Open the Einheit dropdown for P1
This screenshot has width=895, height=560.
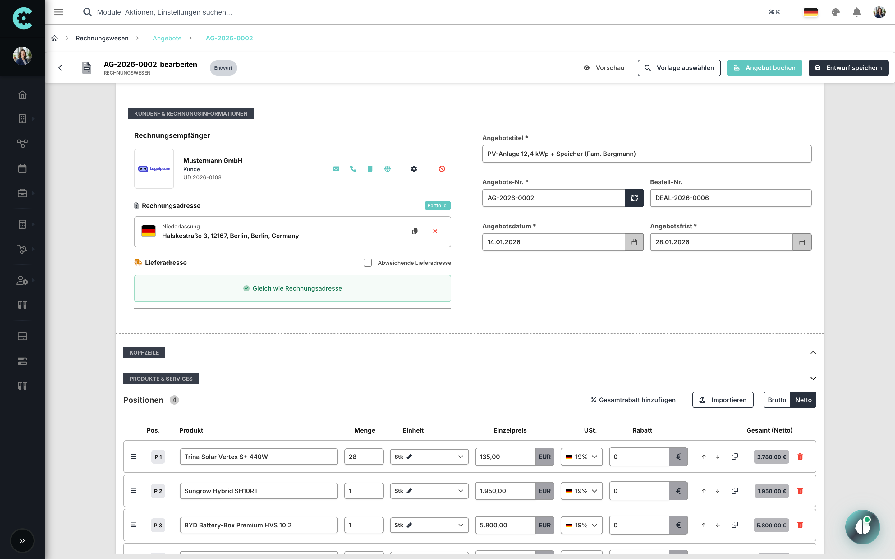coord(429,457)
